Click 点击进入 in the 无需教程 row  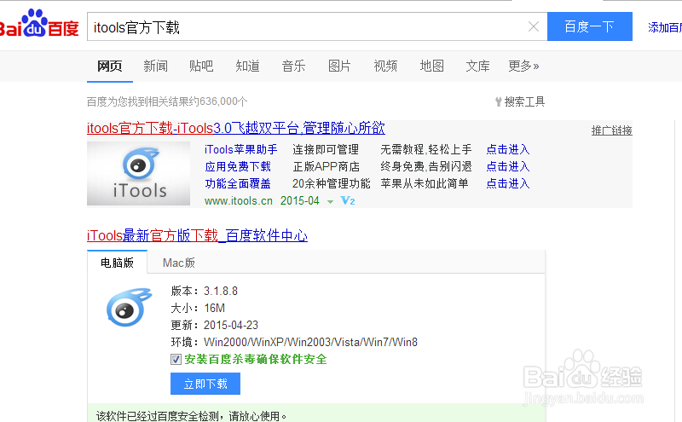[x=508, y=150]
